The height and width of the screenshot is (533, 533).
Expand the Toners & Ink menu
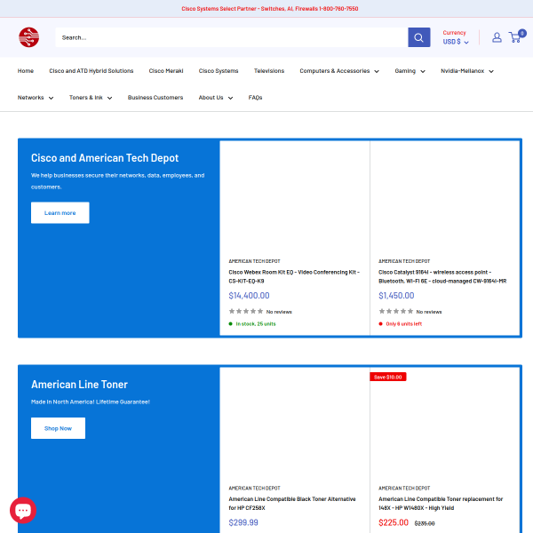91,98
